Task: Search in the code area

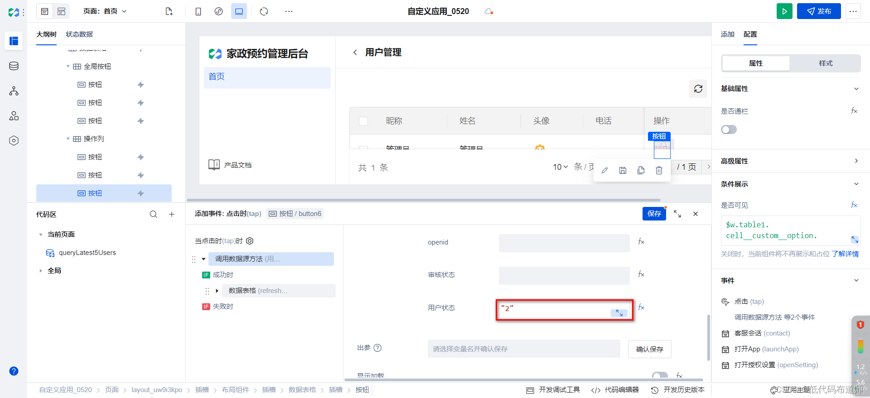Action: (154, 215)
